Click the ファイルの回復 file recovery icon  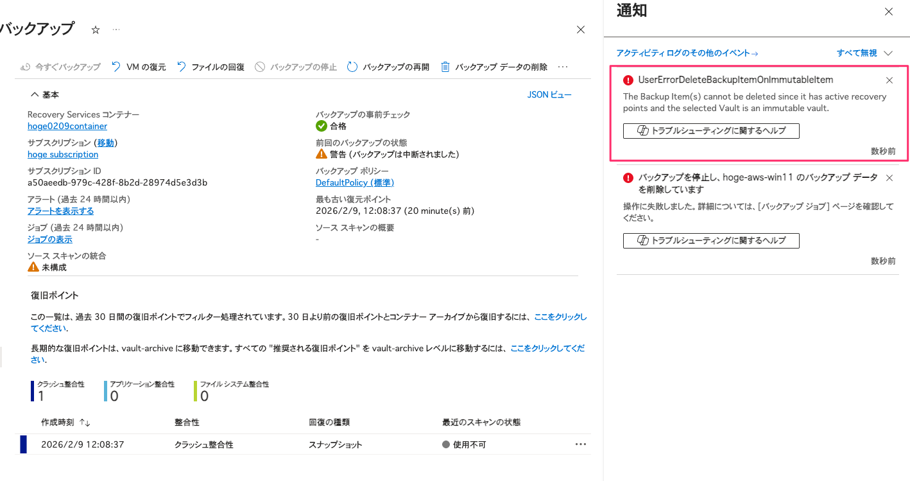point(182,66)
